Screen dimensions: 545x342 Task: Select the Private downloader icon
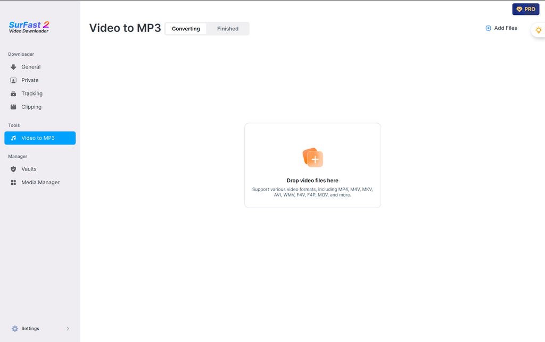pos(13,80)
